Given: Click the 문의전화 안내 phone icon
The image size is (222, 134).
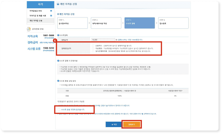Looking at the screenshot, I should (29, 29).
